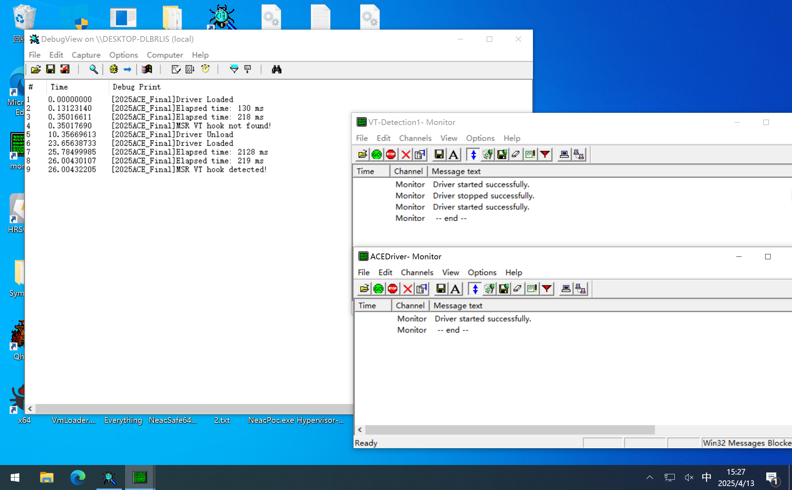Open the Capture menu in DebugView
792x490 pixels.
click(x=86, y=55)
